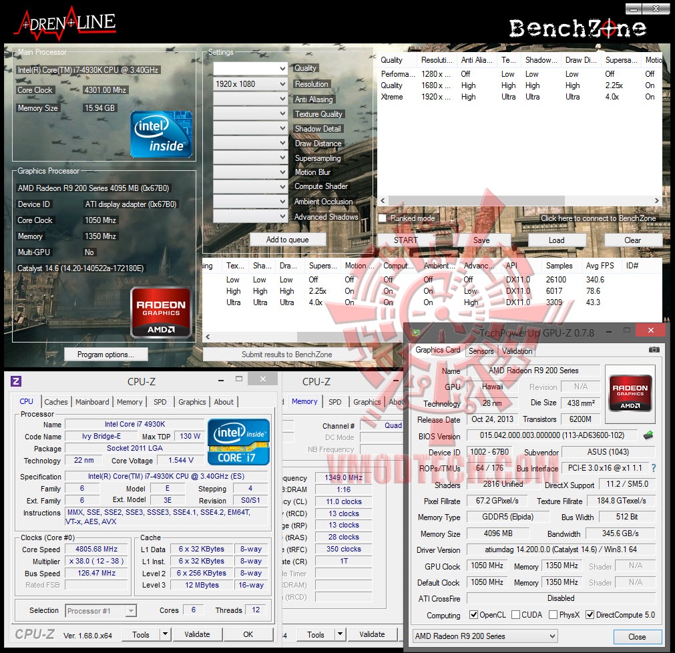Click here to connect to BenchZone link

click(598, 218)
